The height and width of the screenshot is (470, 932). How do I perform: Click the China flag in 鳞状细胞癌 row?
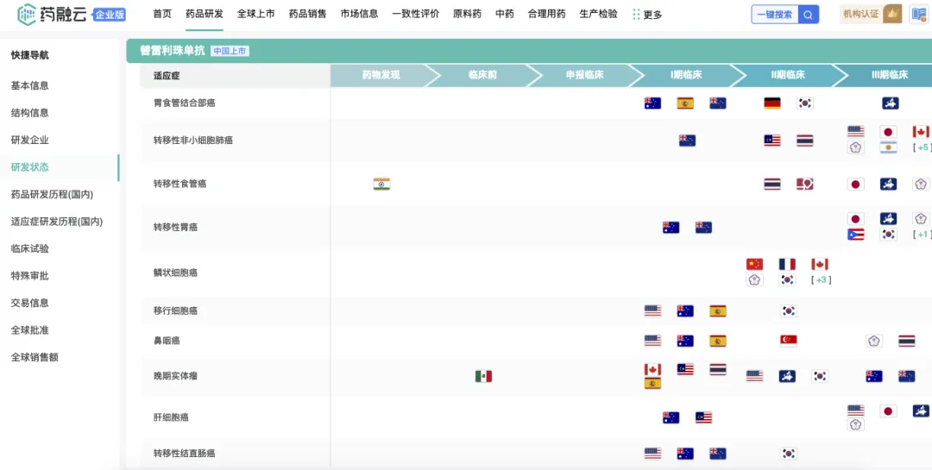pos(755,264)
